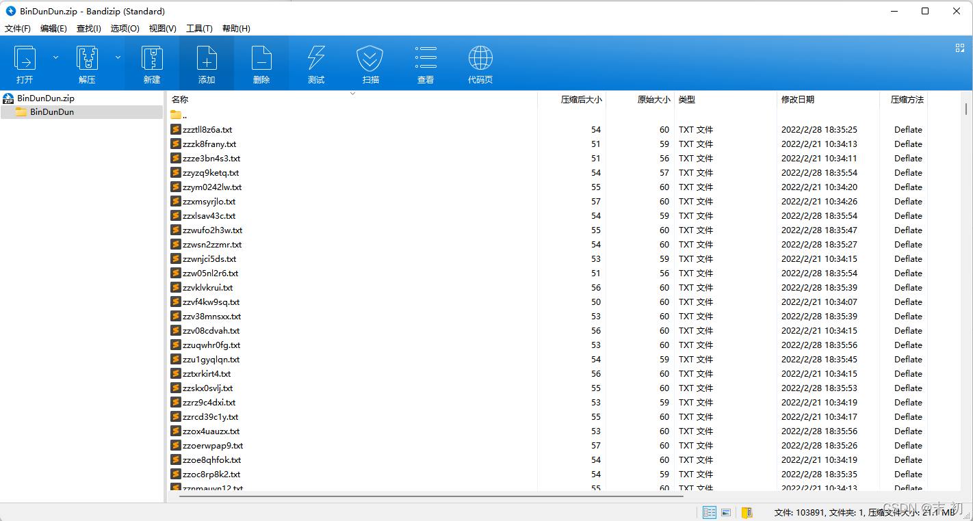Select file name zzv08cdvah.txt

(211, 331)
